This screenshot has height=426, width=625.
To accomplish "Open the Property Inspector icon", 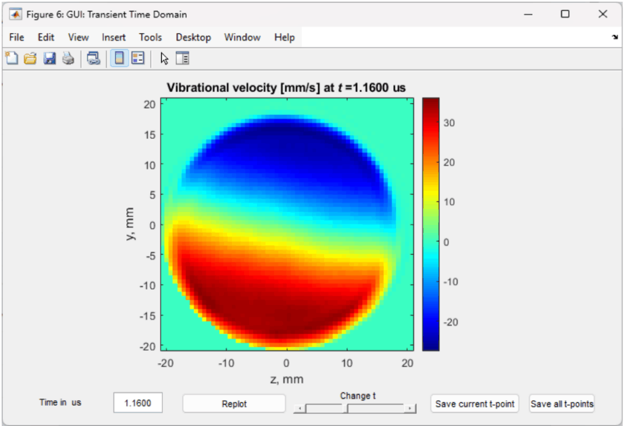I will point(182,58).
